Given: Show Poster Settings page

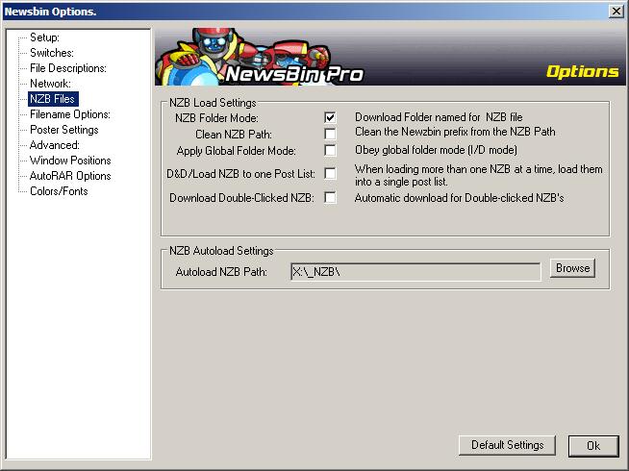Looking at the screenshot, I should (x=63, y=130).
